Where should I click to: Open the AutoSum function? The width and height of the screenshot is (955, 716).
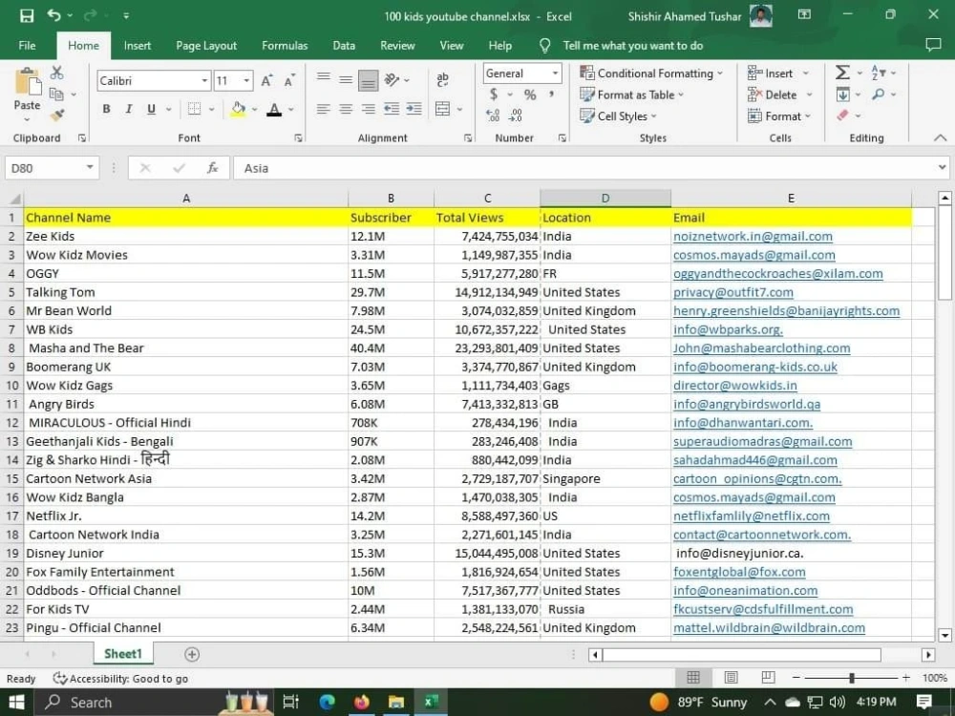coord(840,73)
